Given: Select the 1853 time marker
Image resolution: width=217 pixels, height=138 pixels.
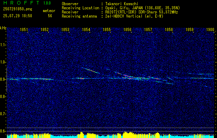Looking at the screenshot, I should pyautogui.click(x=65, y=30).
